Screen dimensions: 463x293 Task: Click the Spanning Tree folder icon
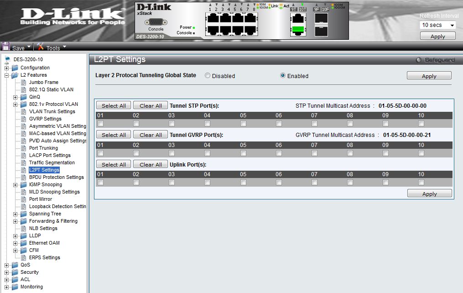click(24, 214)
